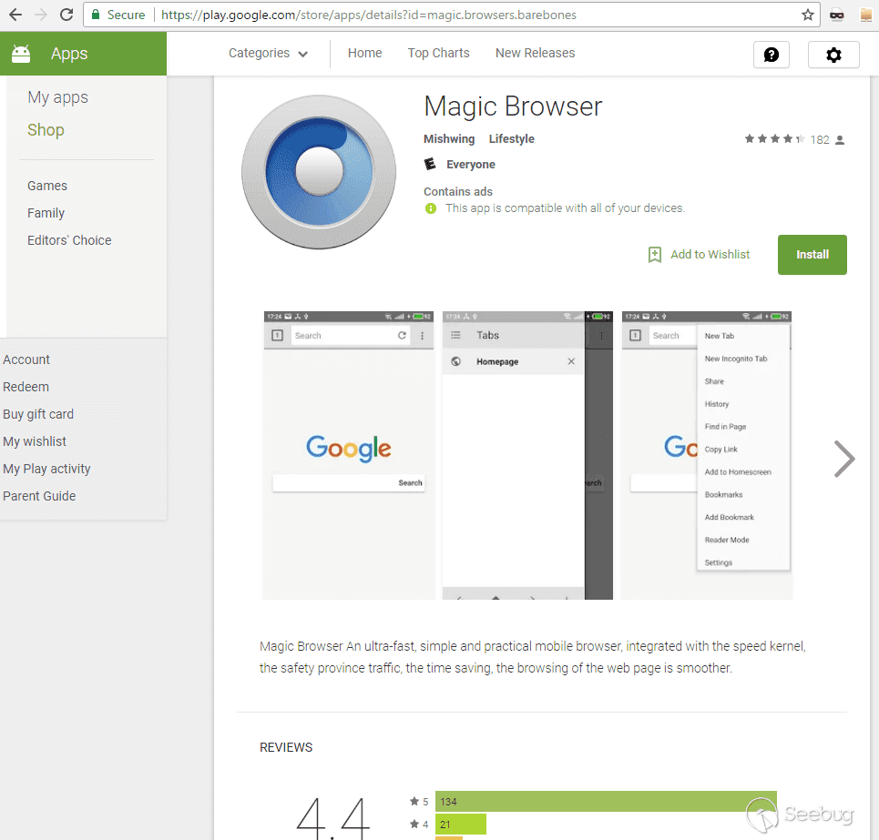Viewport: 879px width, 840px height.
Task: Open Family in the sidebar
Action: point(46,213)
